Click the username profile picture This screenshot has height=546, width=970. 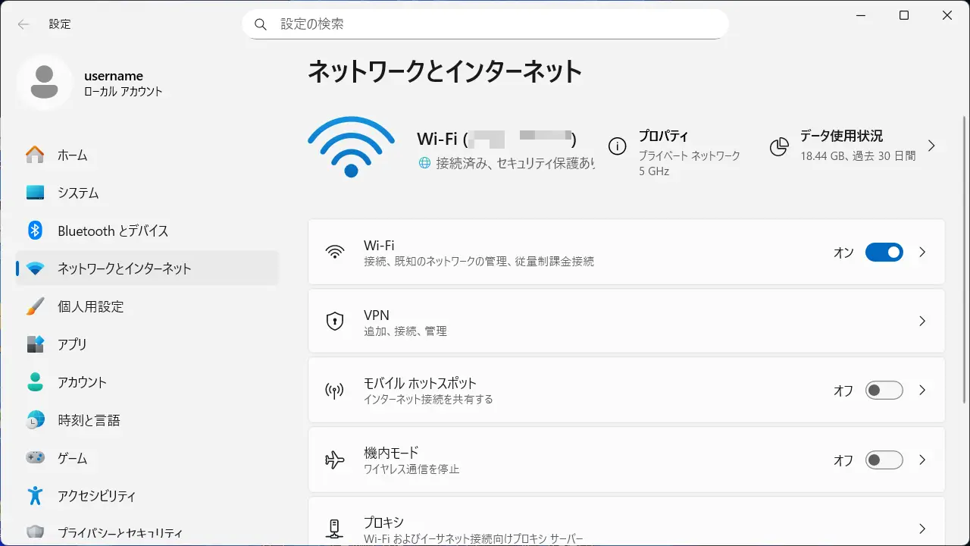[45, 83]
